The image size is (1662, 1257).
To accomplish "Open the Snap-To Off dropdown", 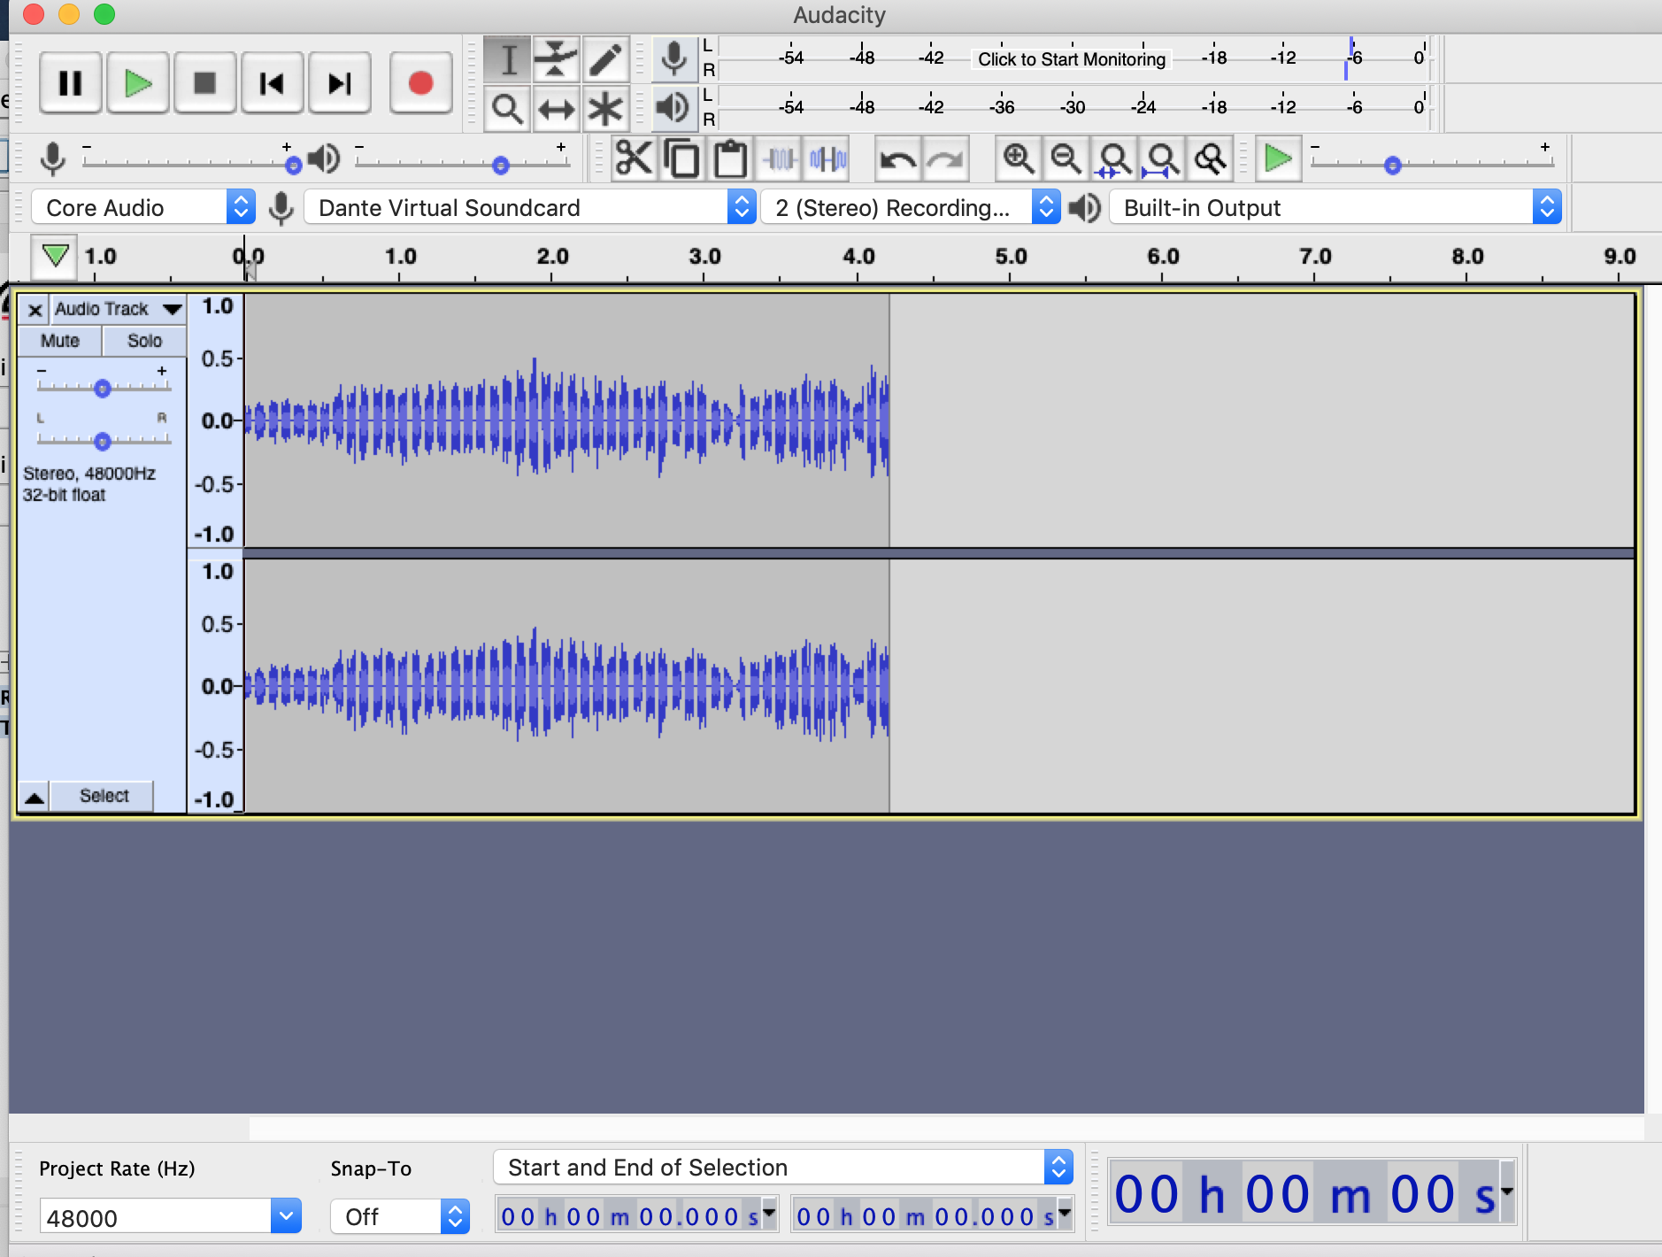I will pos(400,1217).
